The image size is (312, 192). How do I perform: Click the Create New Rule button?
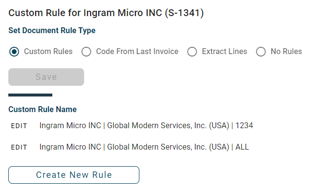point(74,175)
